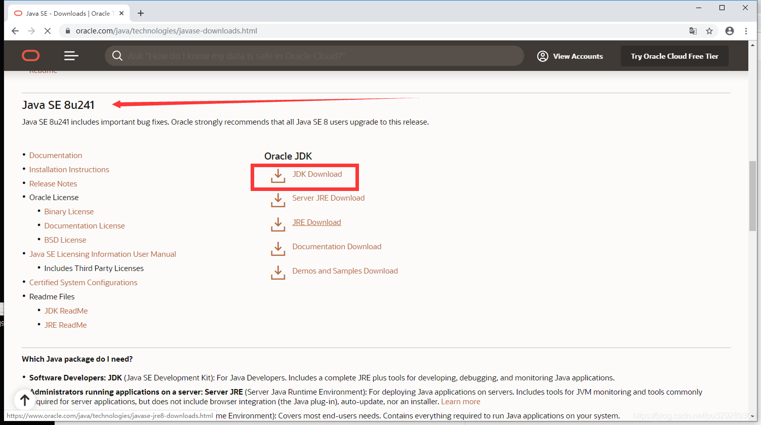Open Chrome profile avatar icon
761x425 pixels.
click(730, 31)
